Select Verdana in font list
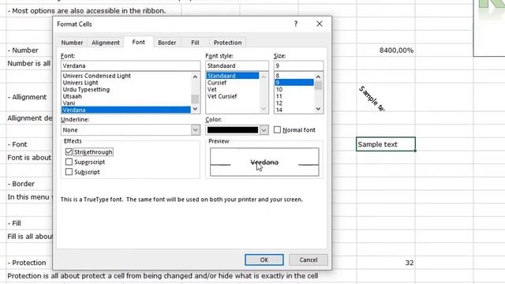The height and width of the screenshot is (284, 505). [126, 110]
